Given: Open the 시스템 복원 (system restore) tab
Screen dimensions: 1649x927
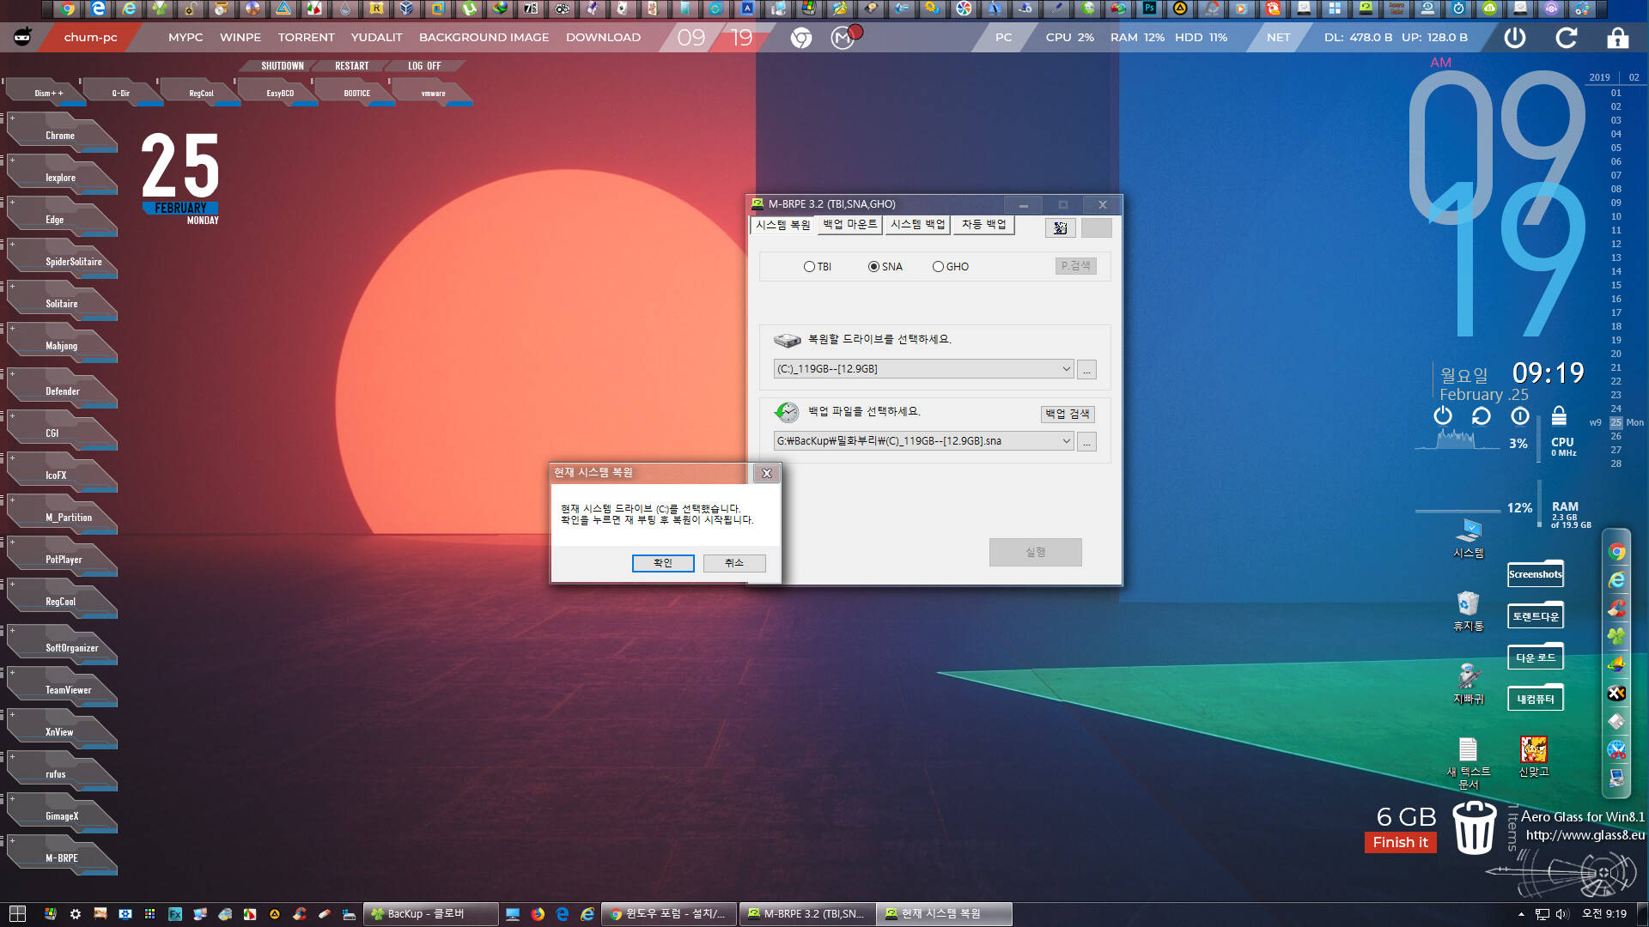Looking at the screenshot, I should (782, 224).
